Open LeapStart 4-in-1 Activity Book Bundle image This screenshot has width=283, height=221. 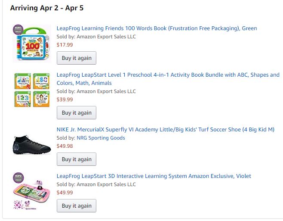32,90
